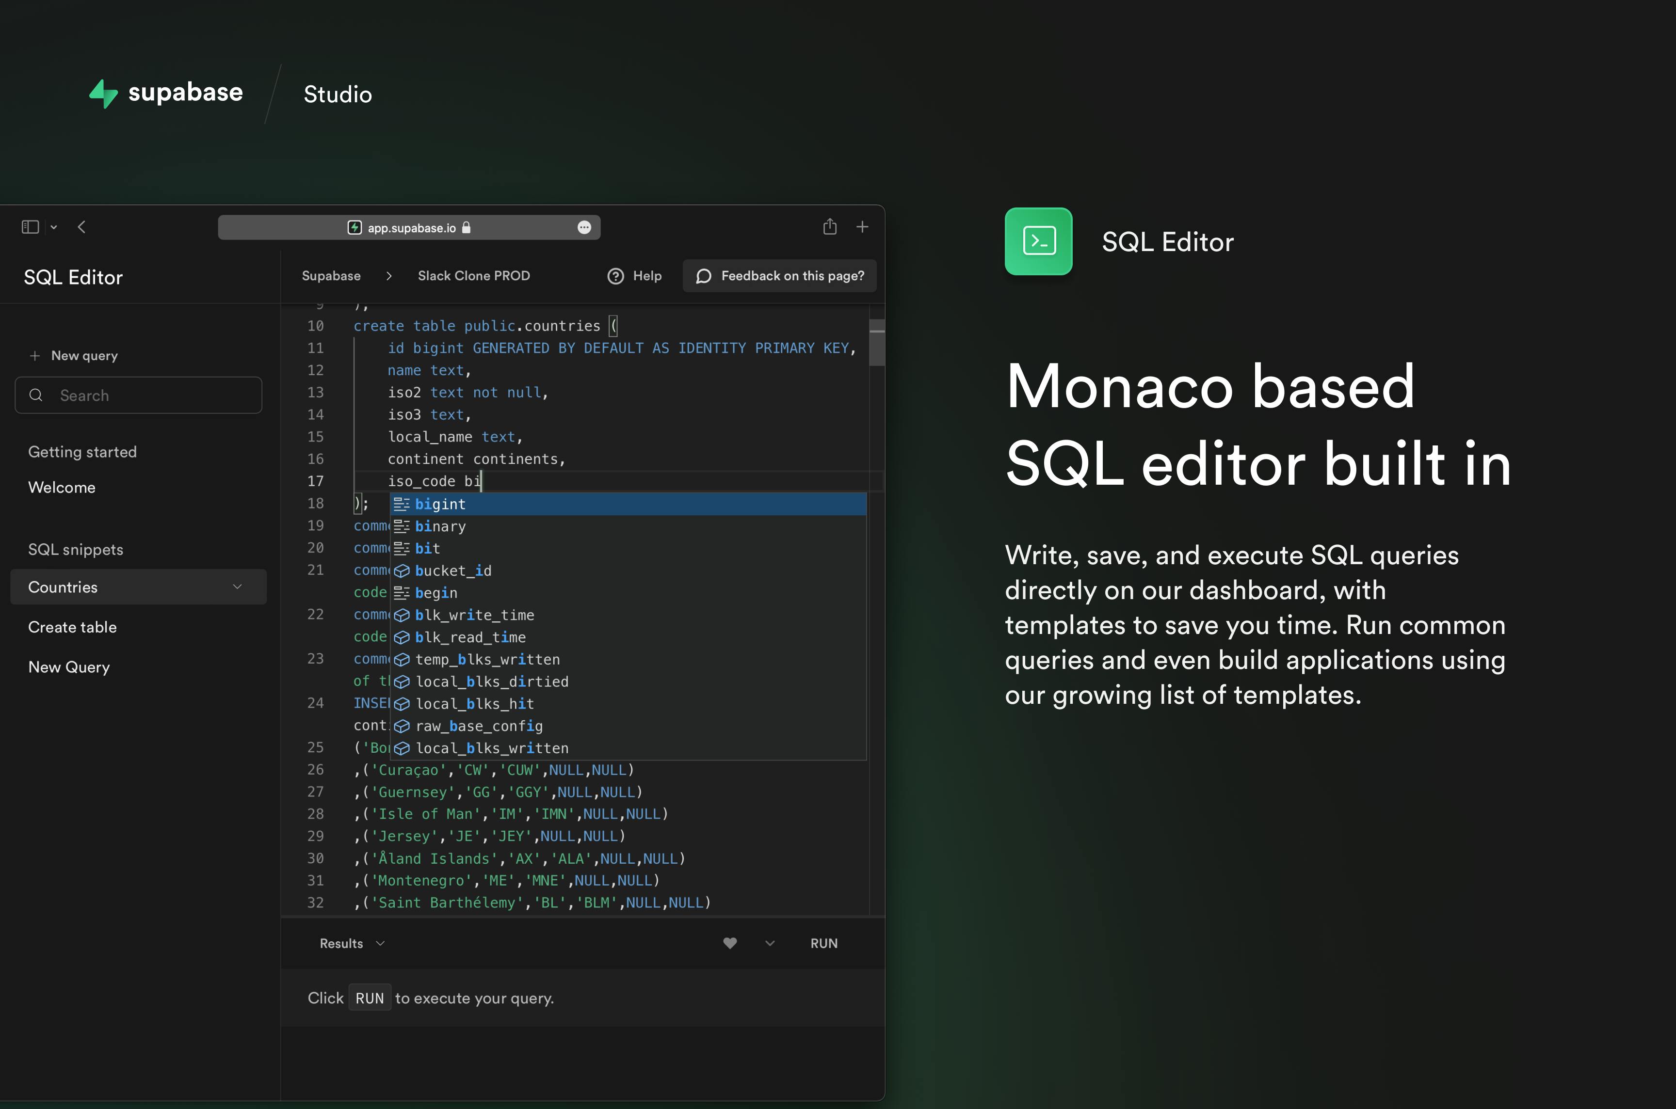Click the Search snippets input field
The height and width of the screenshot is (1109, 1676).
[x=139, y=396]
